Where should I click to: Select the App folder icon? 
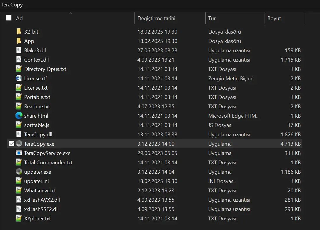(19, 41)
